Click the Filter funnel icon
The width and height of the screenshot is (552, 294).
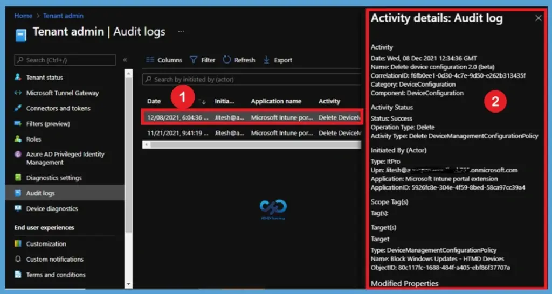[x=194, y=60]
